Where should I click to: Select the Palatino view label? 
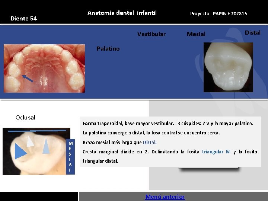point(108,48)
